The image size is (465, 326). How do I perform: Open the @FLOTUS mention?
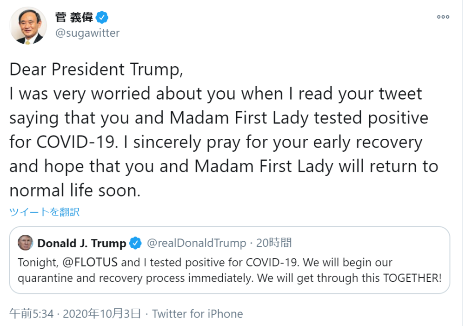point(89,262)
